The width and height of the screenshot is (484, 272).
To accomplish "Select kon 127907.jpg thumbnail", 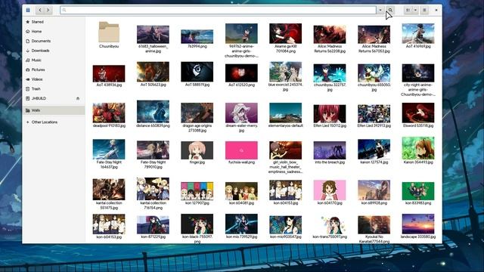I will pos(197,191).
